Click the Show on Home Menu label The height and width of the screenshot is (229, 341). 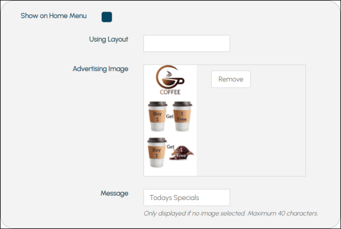[53, 16]
